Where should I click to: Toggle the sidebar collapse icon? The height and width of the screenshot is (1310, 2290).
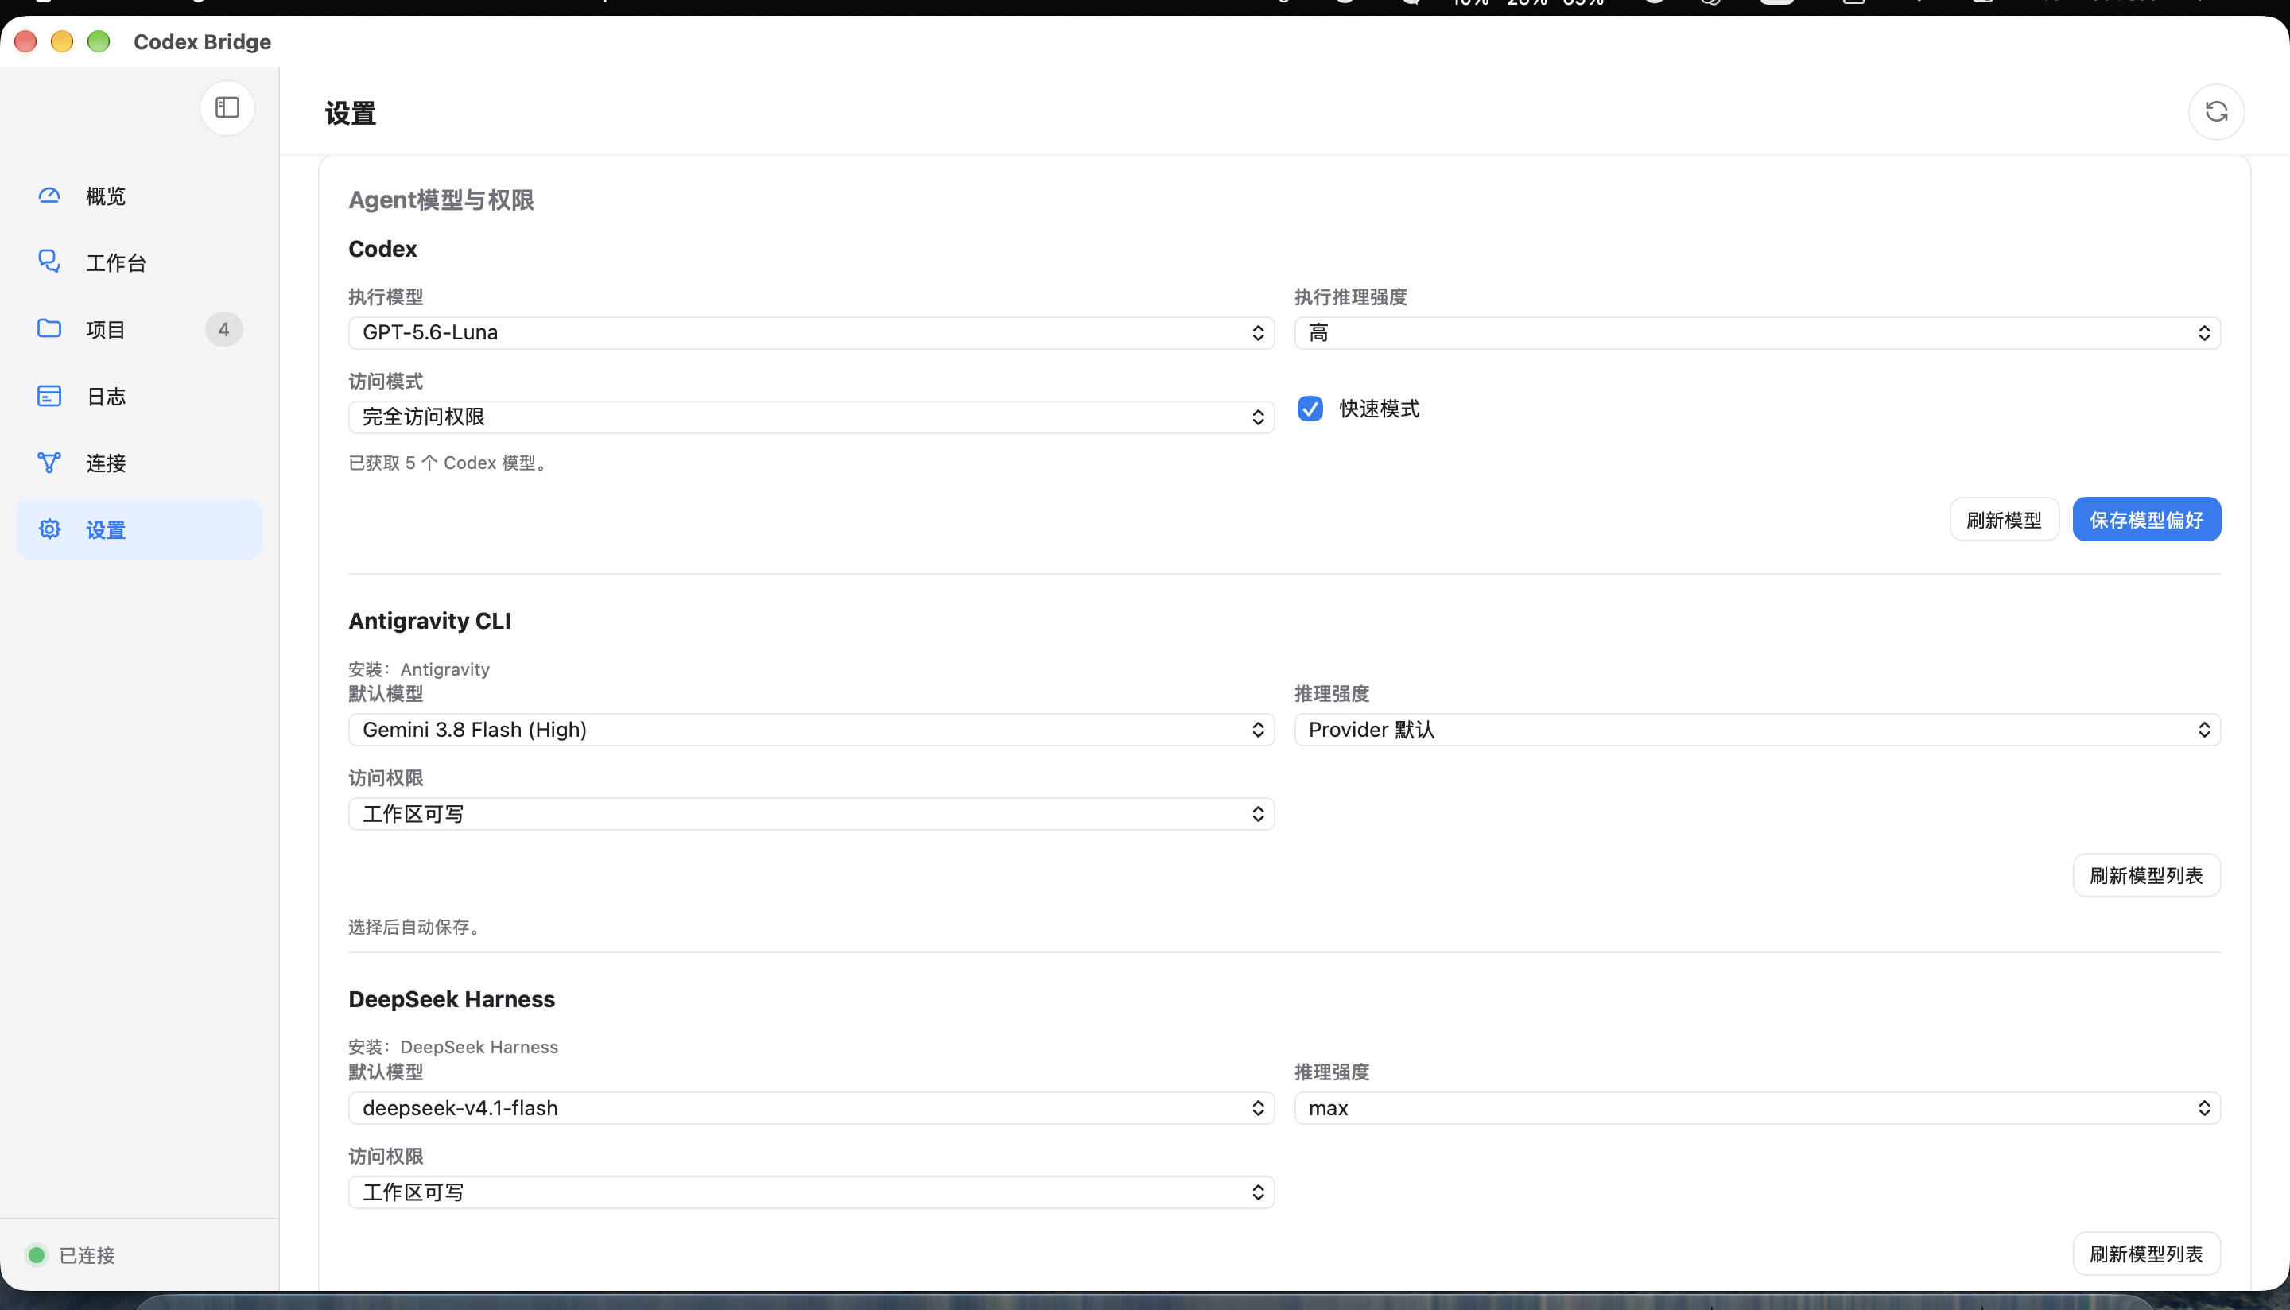(227, 108)
